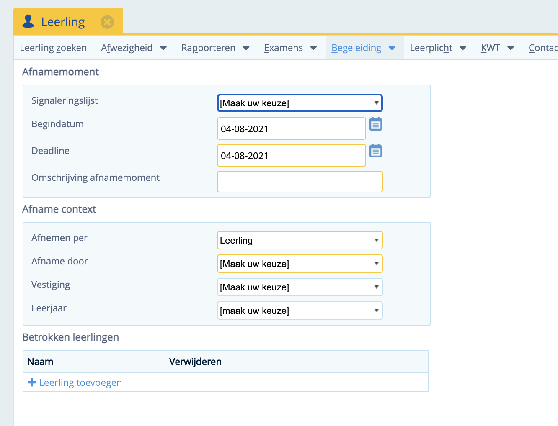The width and height of the screenshot is (558, 426).
Task: Open the Signaleringslijst dropdown
Action: (x=300, y=103)
